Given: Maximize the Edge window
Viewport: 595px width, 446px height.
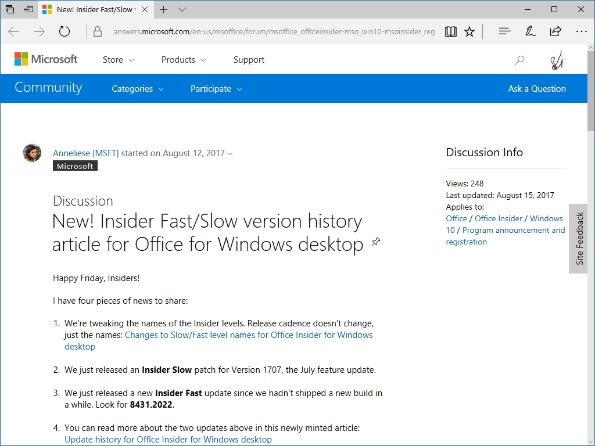Looking at the screenshot, I should (x=554, y=9).
